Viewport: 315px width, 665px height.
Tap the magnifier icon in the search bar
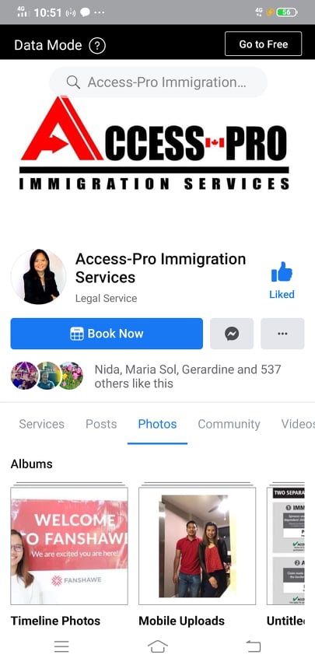click(73, 82)
